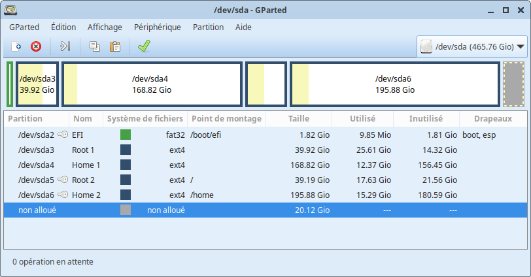Open the Aide menu
The height and width of the screenshot is (277, 531).
pos(243,27)
